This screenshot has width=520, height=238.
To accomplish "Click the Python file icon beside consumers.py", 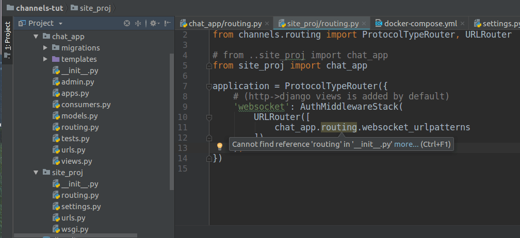I will tap(56, 105).
